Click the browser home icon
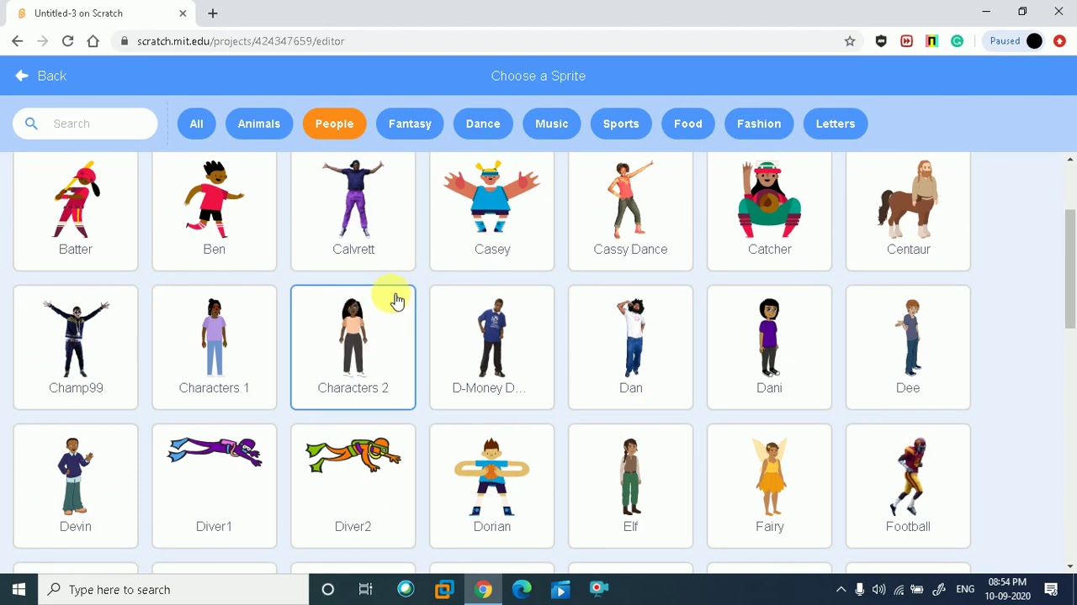Viewport: 1077px width, 605px height. pos(93,40)
